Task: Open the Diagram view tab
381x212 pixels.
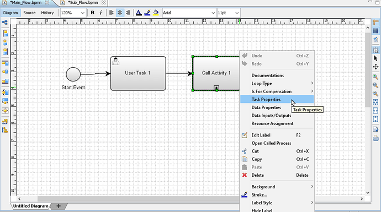Action: [x=10, y=13]
